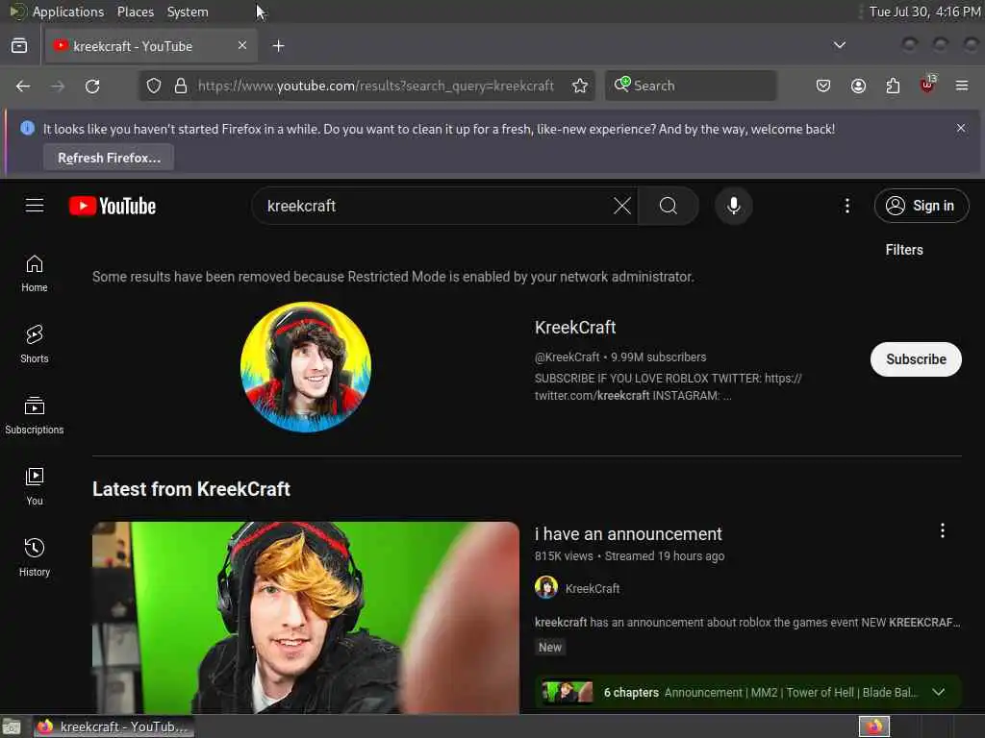Reload the page in Firefox
Viewport: 985px width, 738px height.
[x=92, y=86]
